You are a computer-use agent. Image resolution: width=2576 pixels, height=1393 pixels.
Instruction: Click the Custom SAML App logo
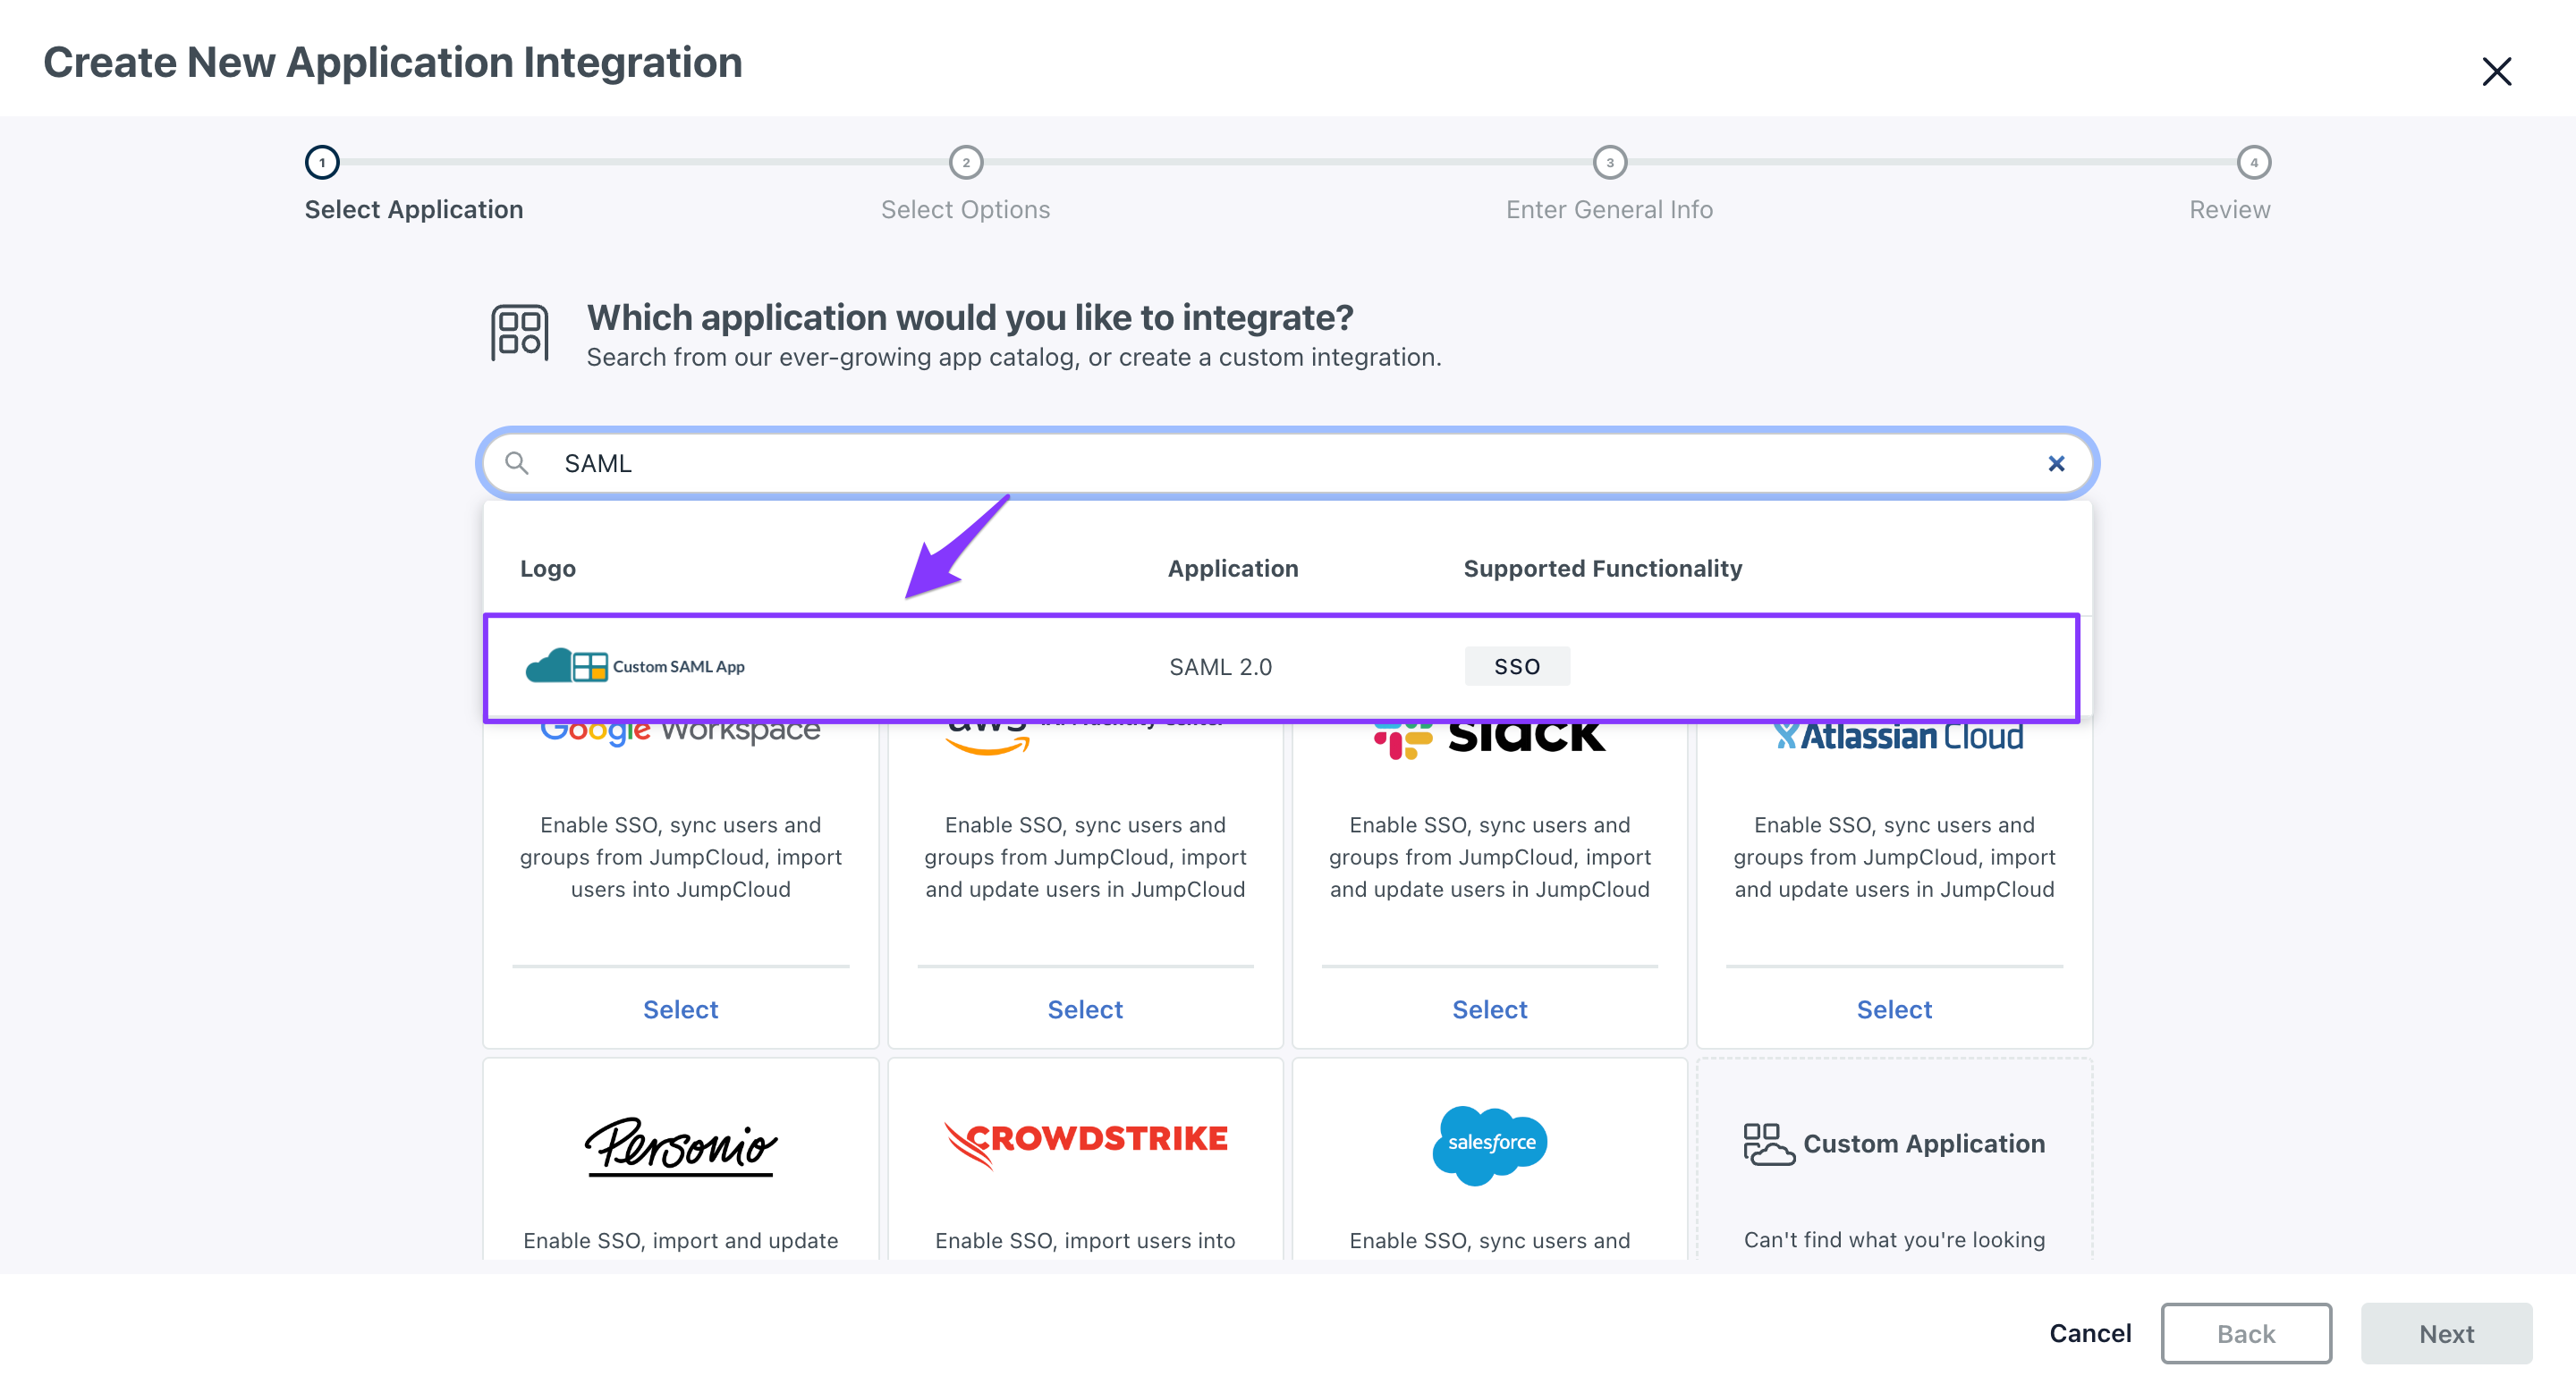pyautogui.click(x=635, y=666)
